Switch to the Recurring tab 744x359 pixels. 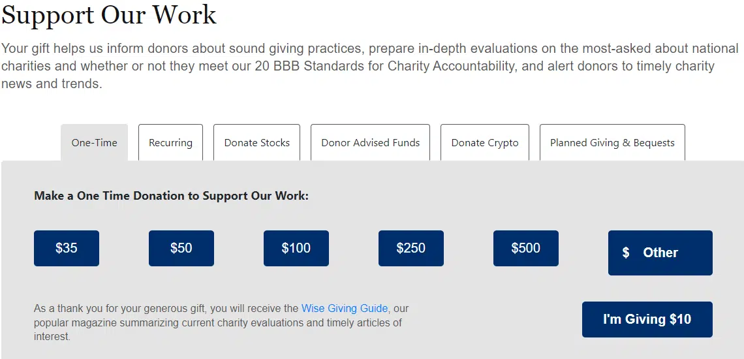pos(170,143)
